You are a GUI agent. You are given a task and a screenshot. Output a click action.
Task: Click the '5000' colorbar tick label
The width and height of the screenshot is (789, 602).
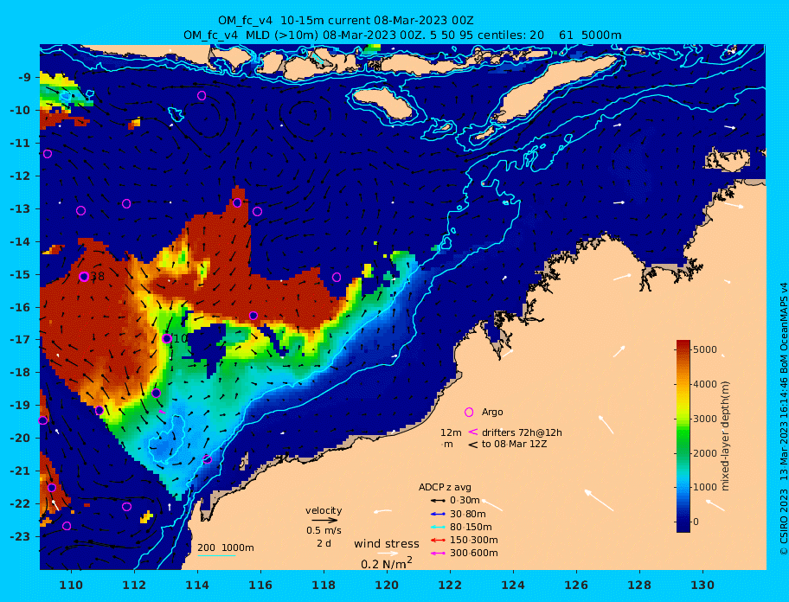(704, 349)
